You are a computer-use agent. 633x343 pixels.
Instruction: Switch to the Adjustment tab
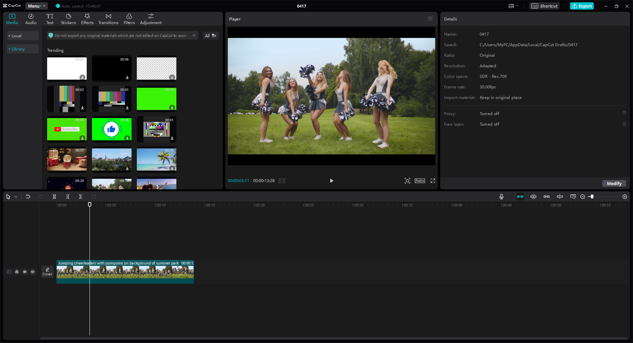[150, 18]
